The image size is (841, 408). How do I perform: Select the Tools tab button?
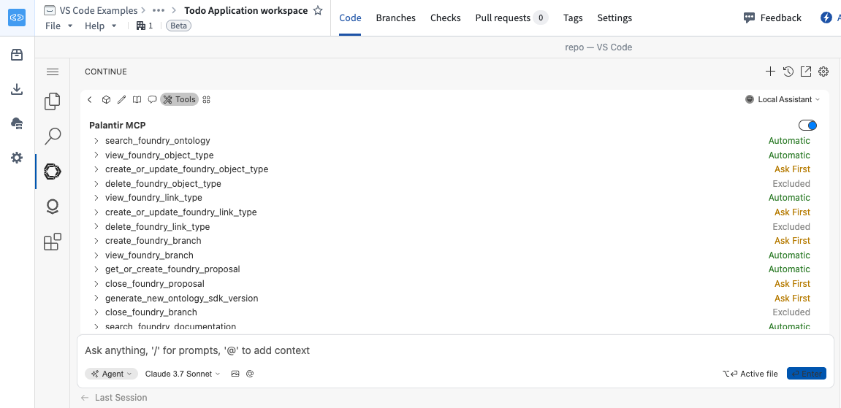180,99
